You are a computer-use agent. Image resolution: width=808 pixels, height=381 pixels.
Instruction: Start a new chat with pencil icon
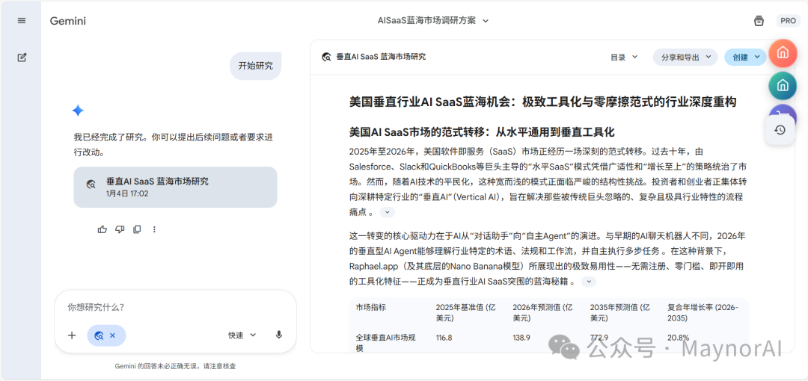[x=21, y=58]
